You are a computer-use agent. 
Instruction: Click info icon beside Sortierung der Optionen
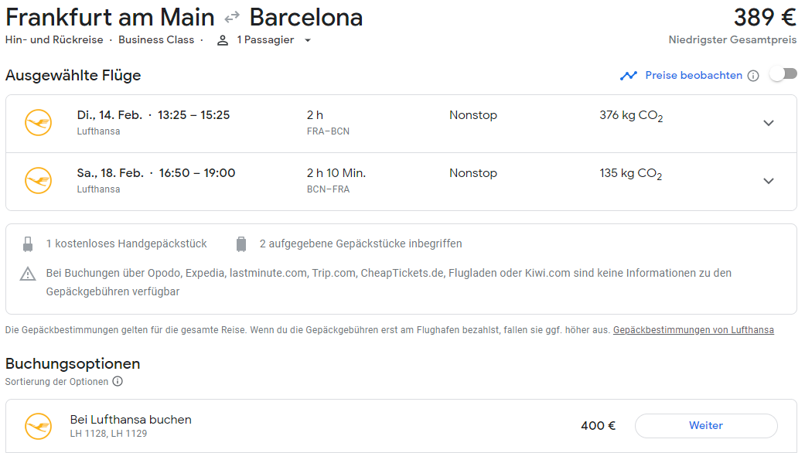pos(118,381)
